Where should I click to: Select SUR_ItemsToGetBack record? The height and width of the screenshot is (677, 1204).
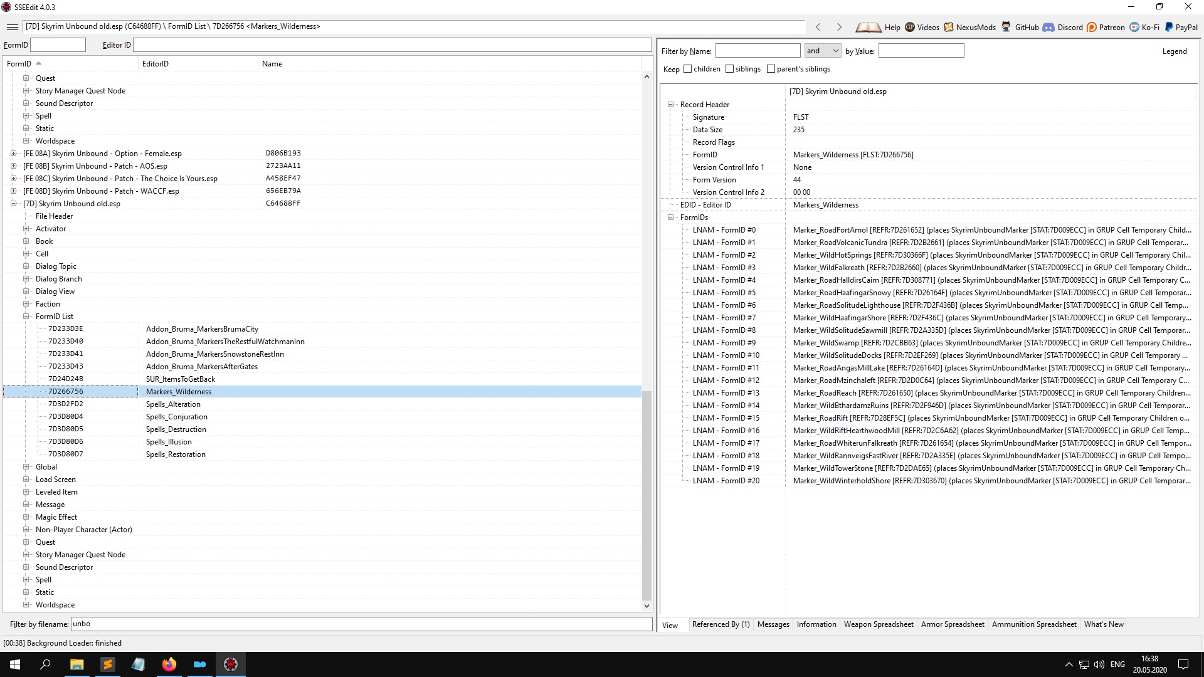pos(322,379)
